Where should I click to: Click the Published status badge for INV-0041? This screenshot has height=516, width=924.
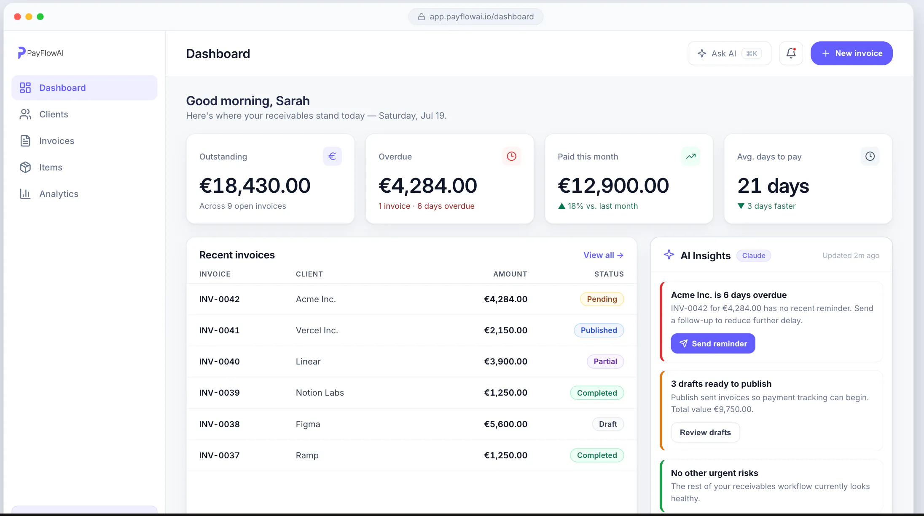pos(599,330)
